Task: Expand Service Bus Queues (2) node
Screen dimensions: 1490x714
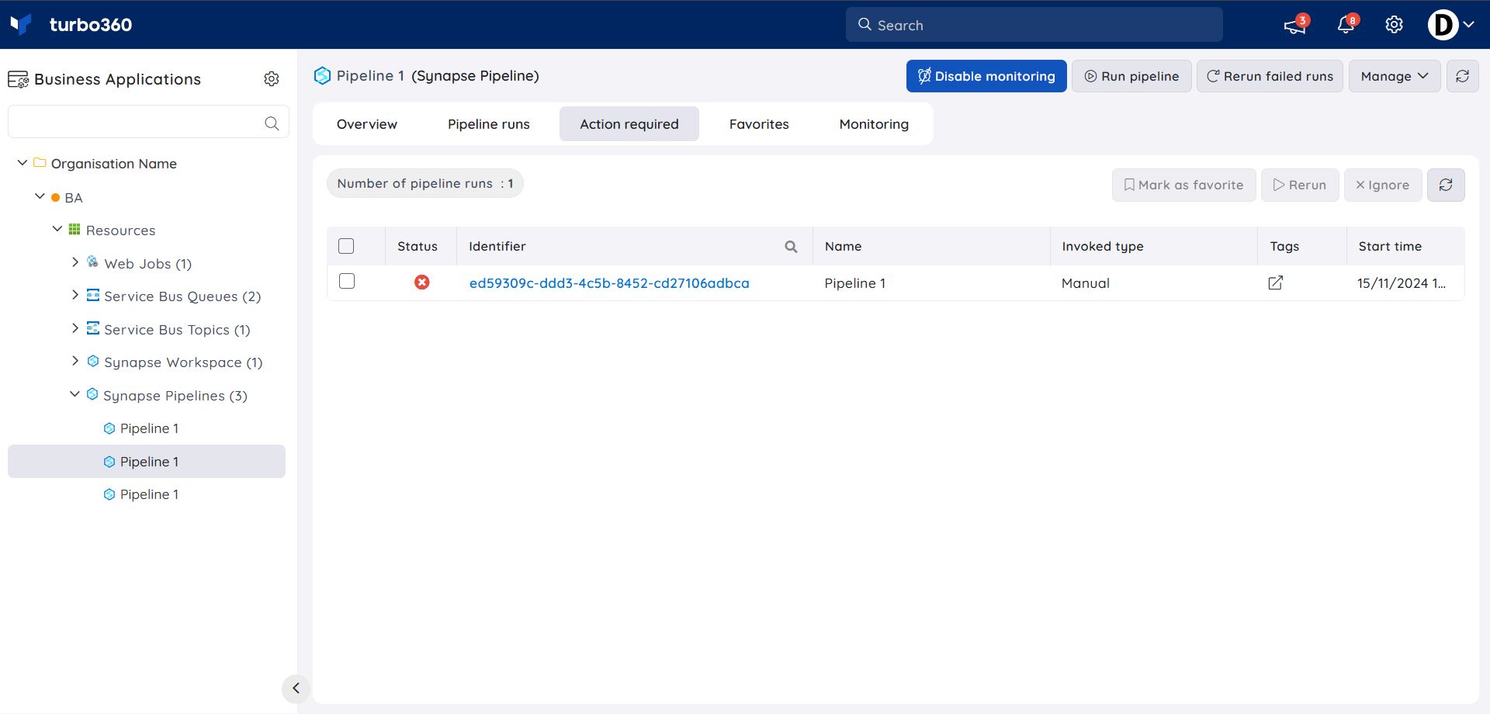Action: pos(74,295)
